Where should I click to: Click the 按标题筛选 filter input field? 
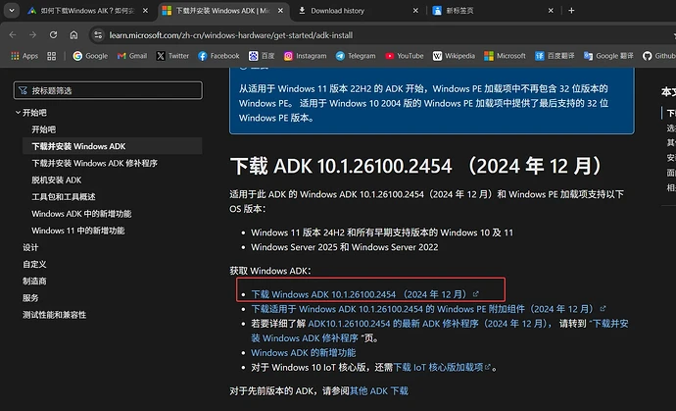click(108, 90)
